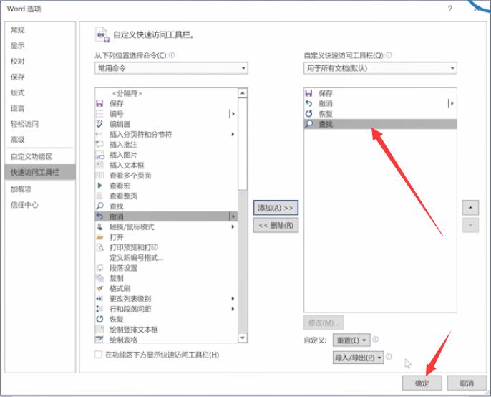Expand submenu arrow of 行和段落间距
The width and height of the screenshot is (491, 397).
pyautogui.click(x=233, y=309)
